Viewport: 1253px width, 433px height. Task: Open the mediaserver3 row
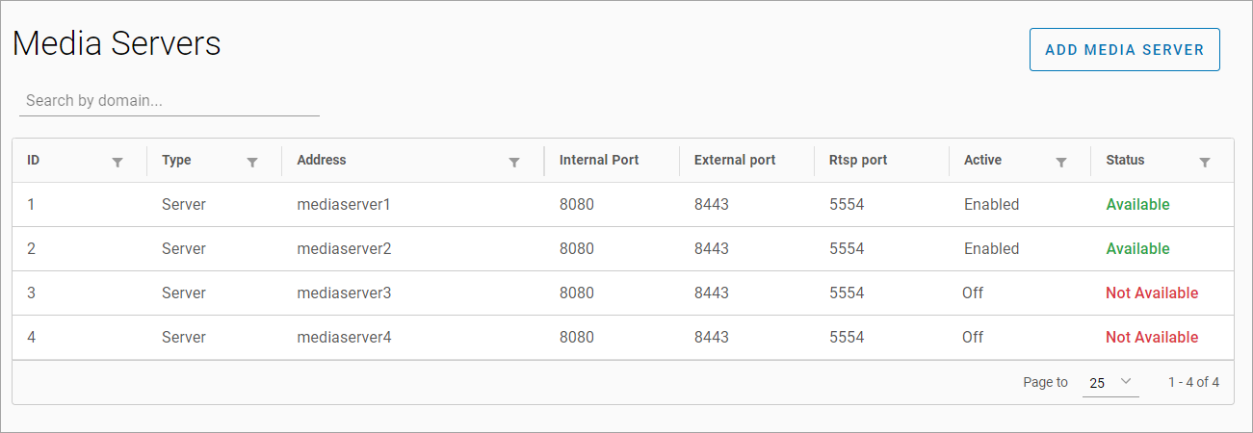(x=344, y=293)
